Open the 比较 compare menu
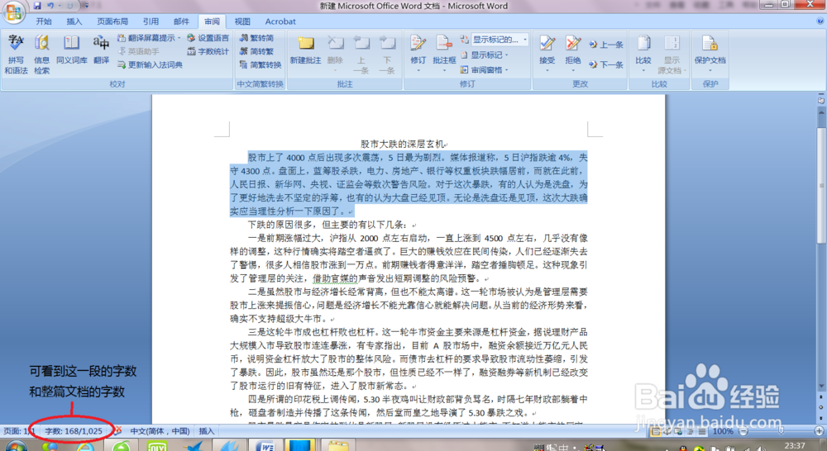The width and height of the screenshot is (827, 451). 643,55
